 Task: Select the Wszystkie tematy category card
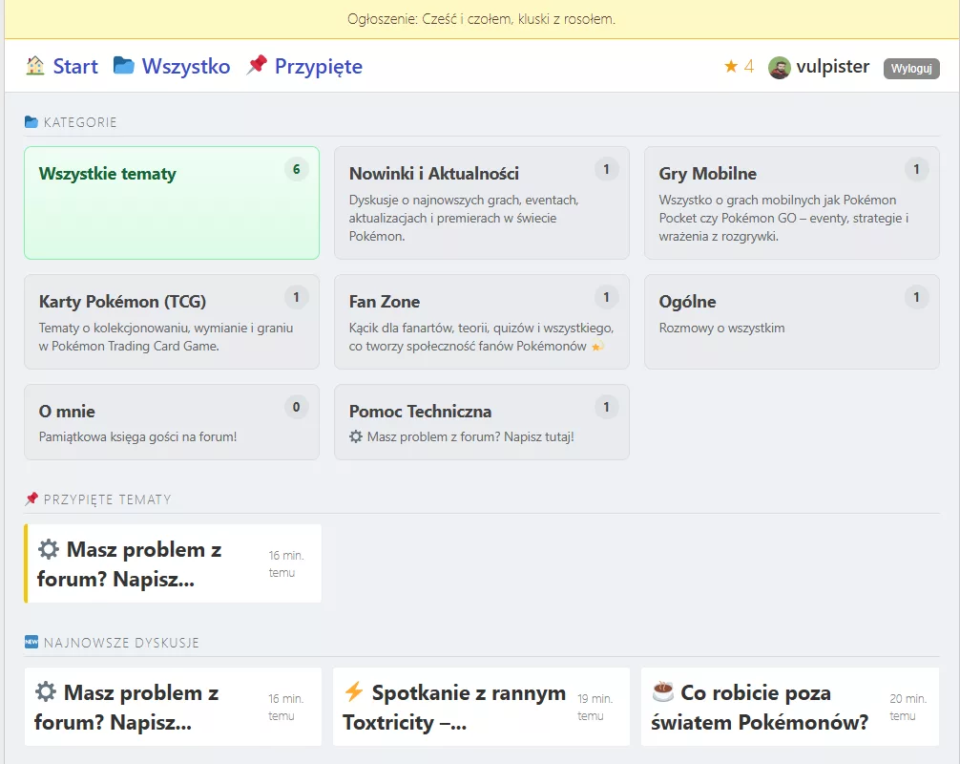(x=172, y=202)
